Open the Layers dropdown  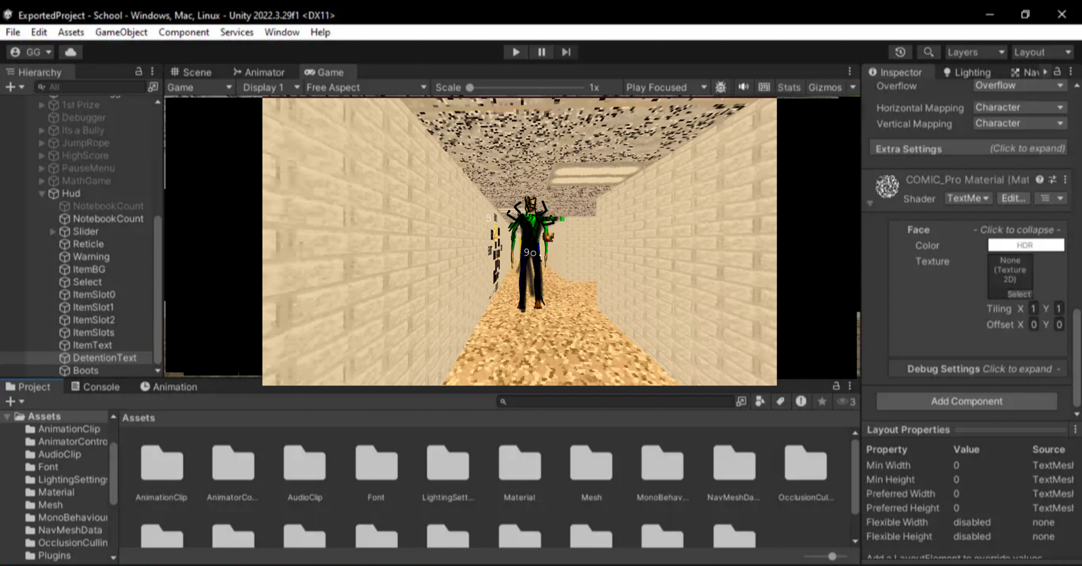click(975, 52)
